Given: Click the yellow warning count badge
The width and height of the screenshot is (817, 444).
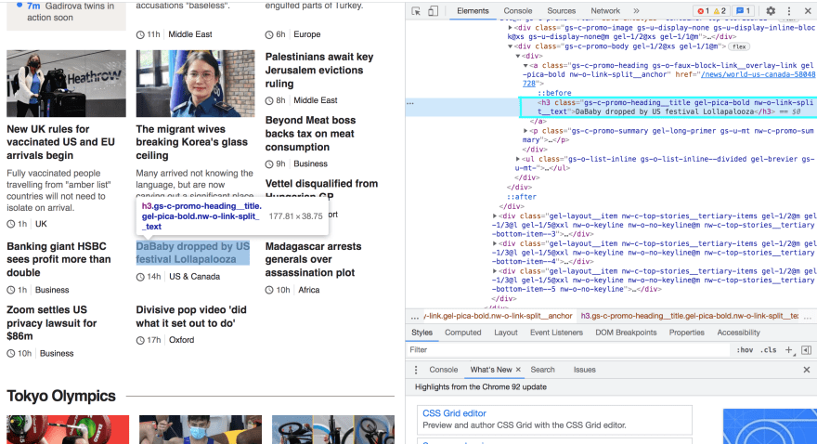Looking at the screenshot, I should 720,11.
